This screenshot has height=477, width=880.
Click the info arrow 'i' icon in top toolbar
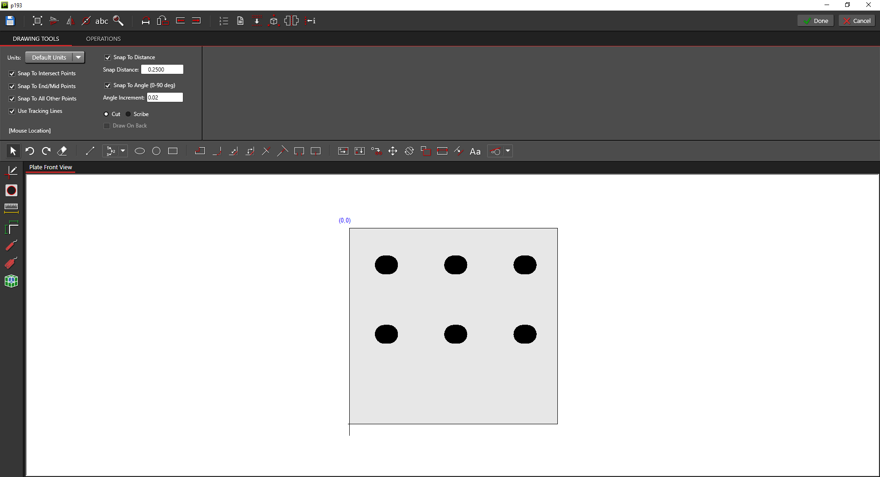tap(310, 21)
